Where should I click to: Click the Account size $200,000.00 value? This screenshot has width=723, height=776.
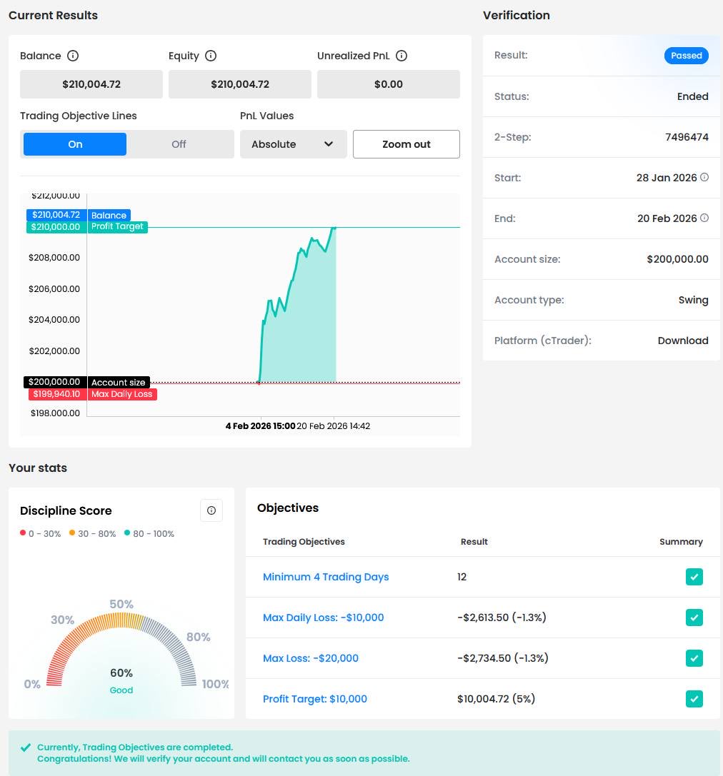click(x=677, y=259)
